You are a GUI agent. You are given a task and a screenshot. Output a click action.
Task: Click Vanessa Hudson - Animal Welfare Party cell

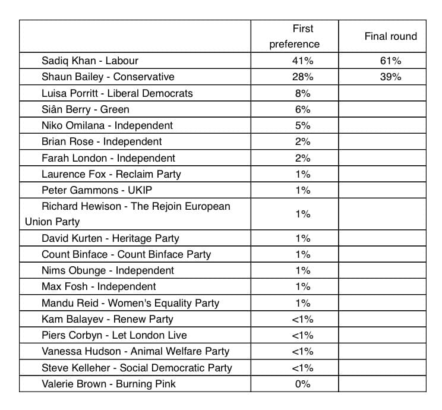tap(135, 351)
